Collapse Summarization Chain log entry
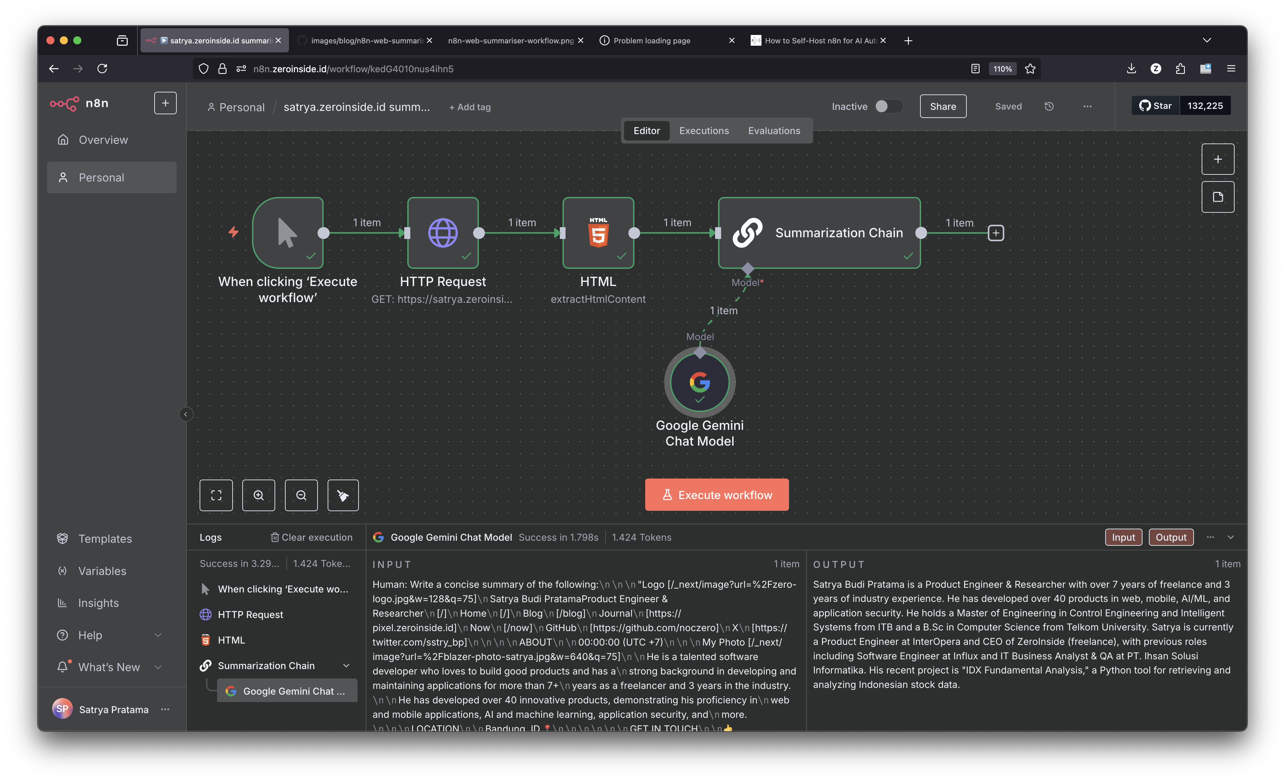This screenshot has width=1285, height=781. (x=346, y=666)
